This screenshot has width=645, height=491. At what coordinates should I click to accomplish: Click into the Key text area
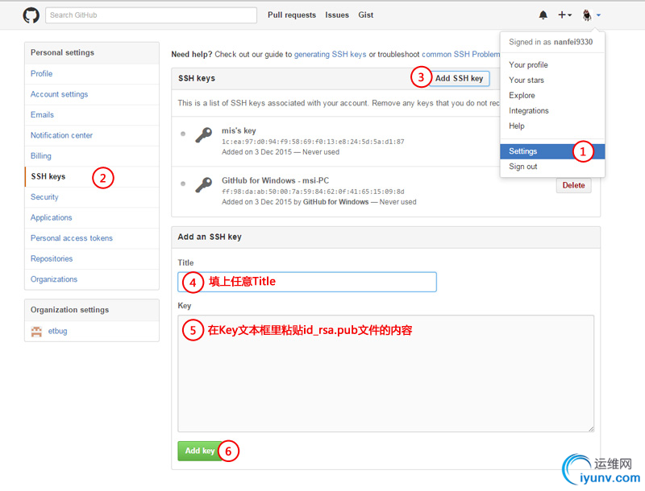(x=385, y=373)
